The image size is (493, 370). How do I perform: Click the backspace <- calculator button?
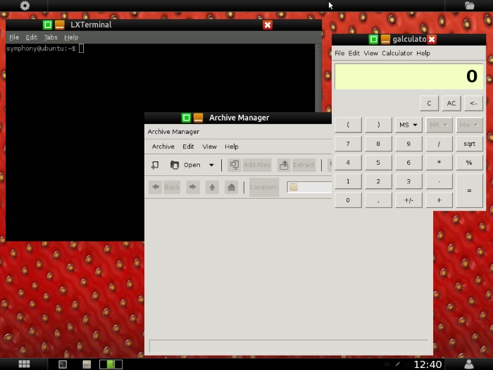(473, 104)
